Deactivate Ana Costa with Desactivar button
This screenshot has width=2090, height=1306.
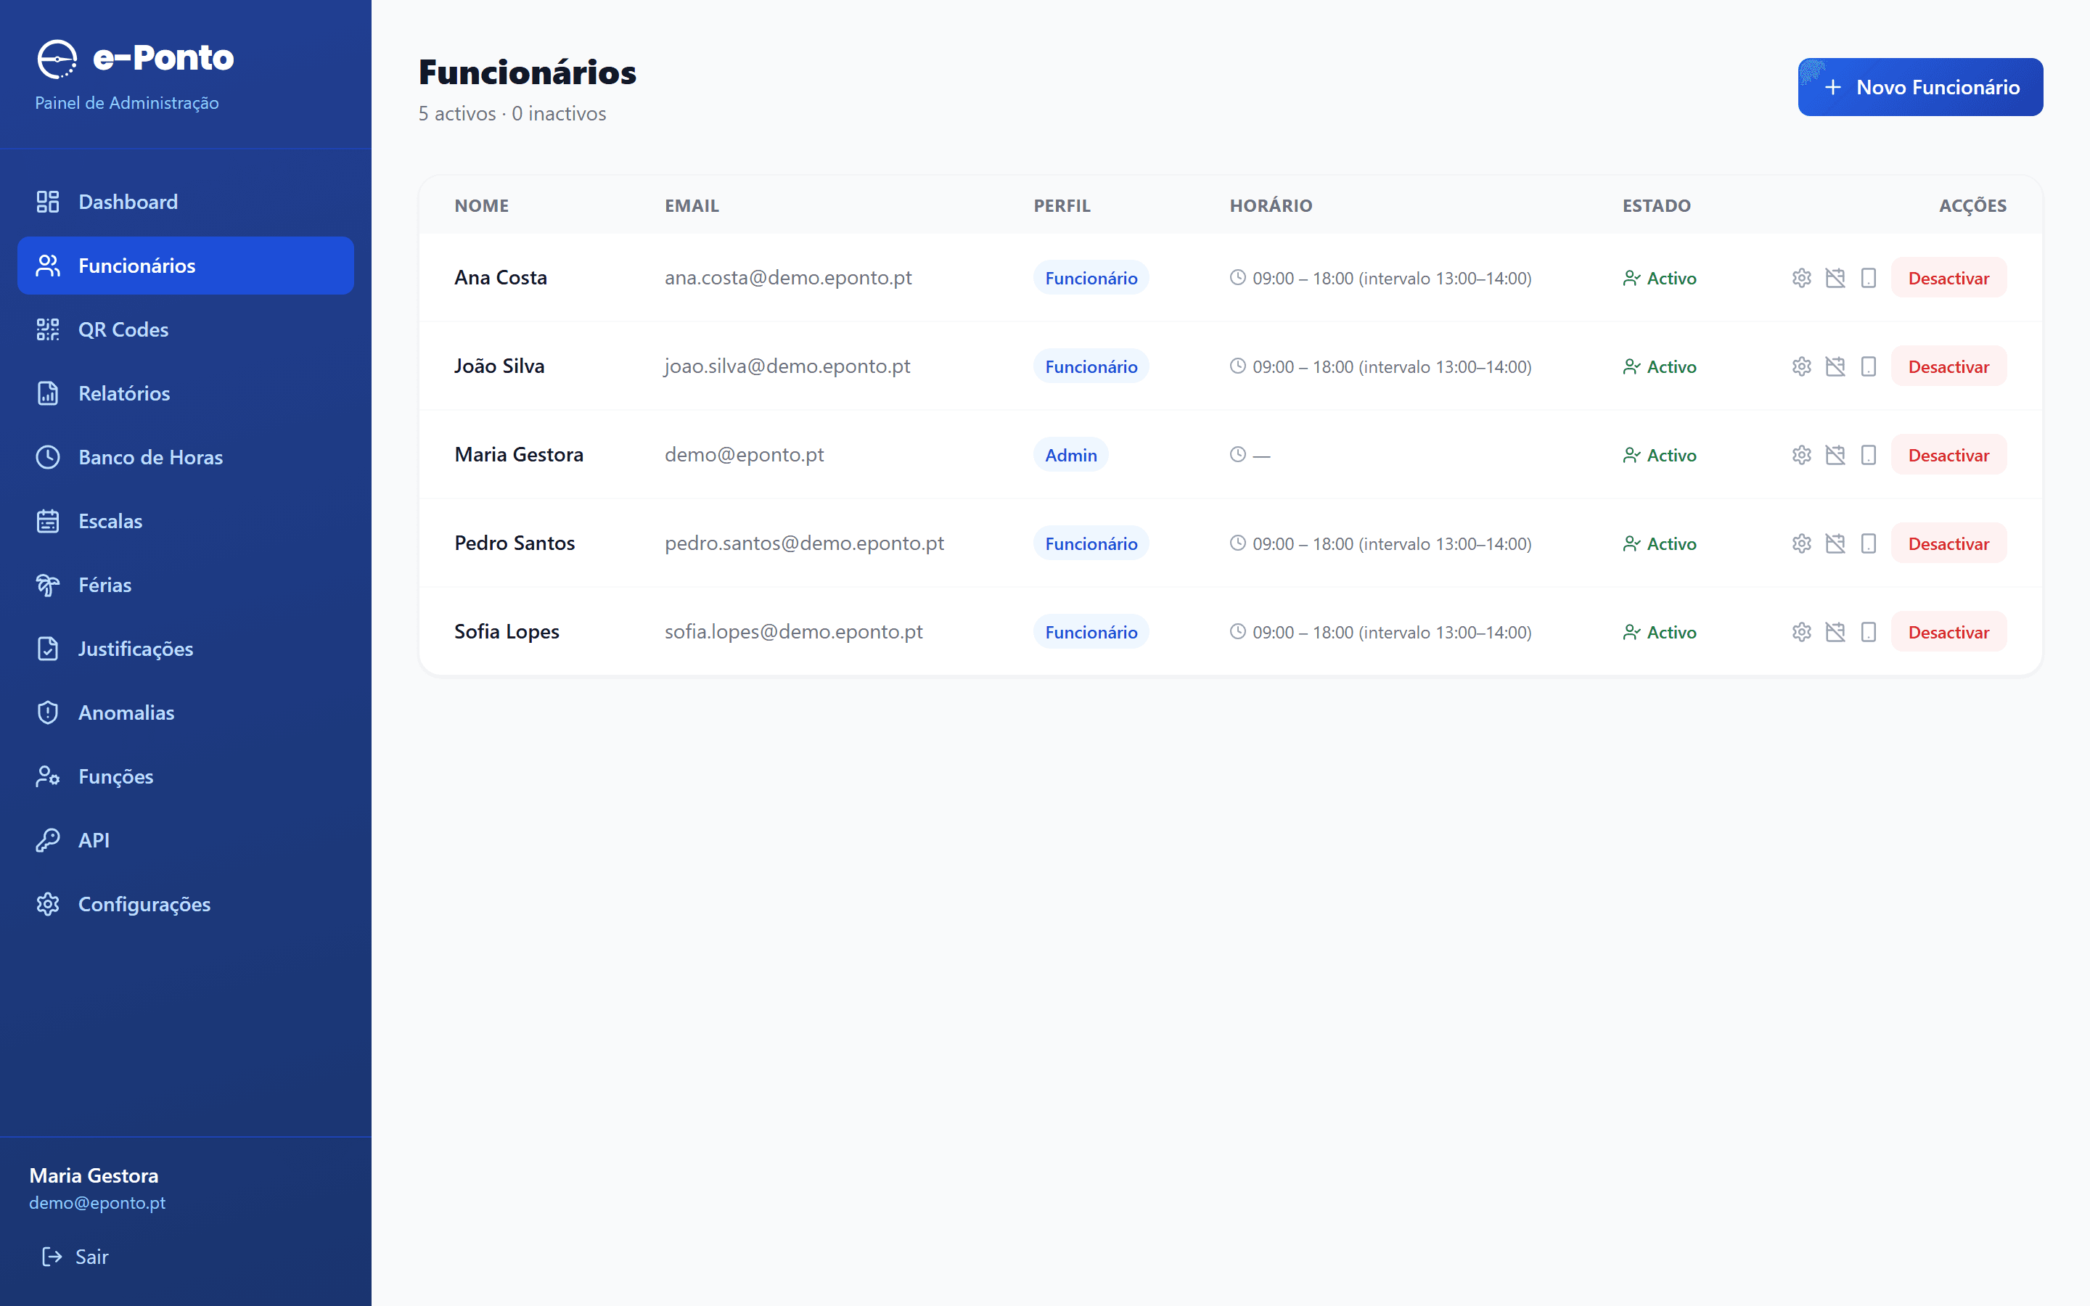[x=1948, y=278]
